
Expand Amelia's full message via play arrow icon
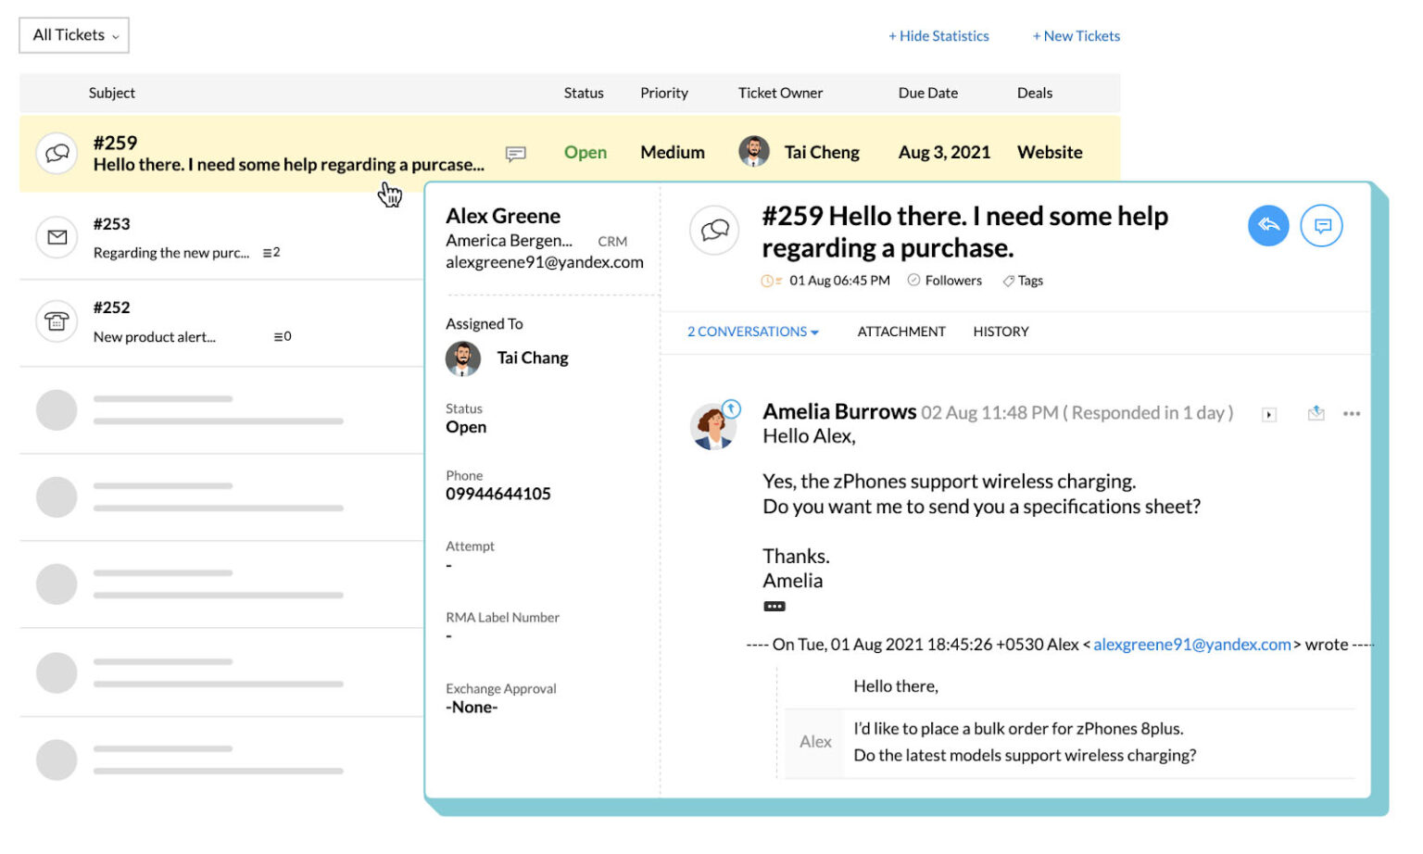pyautogui.click(x=1267, y=414)
